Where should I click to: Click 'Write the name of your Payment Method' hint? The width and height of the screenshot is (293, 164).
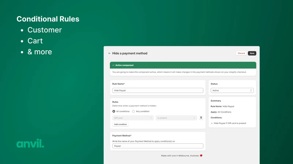click(x=144, y=141)
